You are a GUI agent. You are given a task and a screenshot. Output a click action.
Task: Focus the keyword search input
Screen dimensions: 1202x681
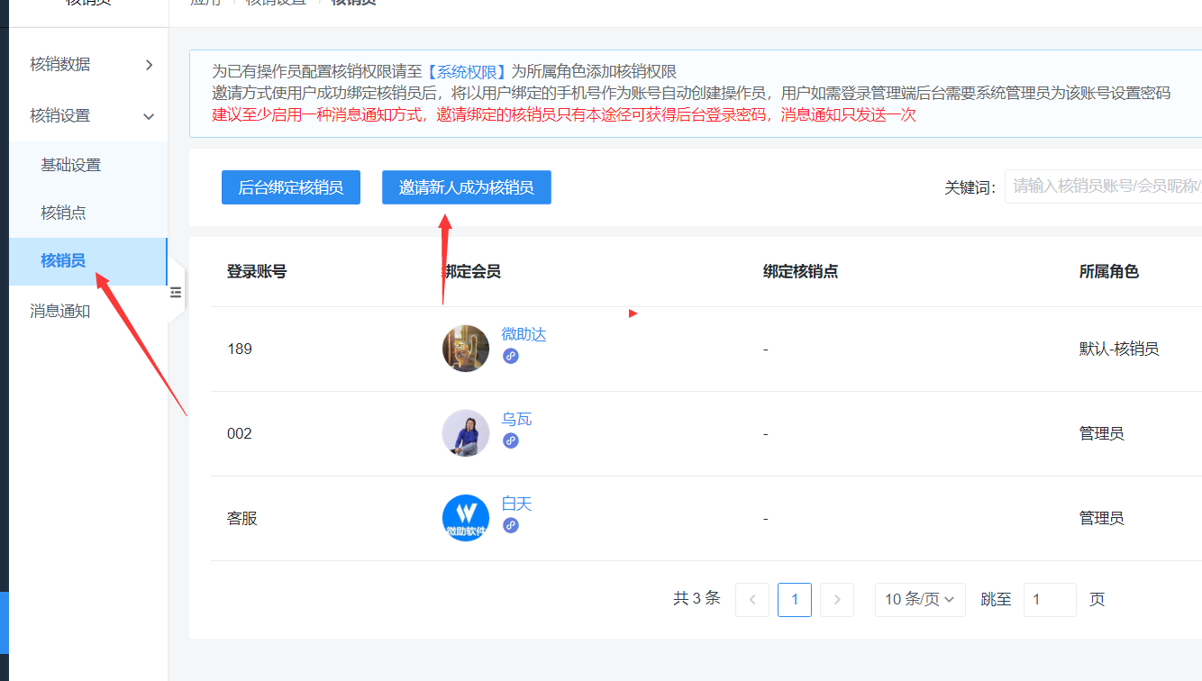point(1103,186)
